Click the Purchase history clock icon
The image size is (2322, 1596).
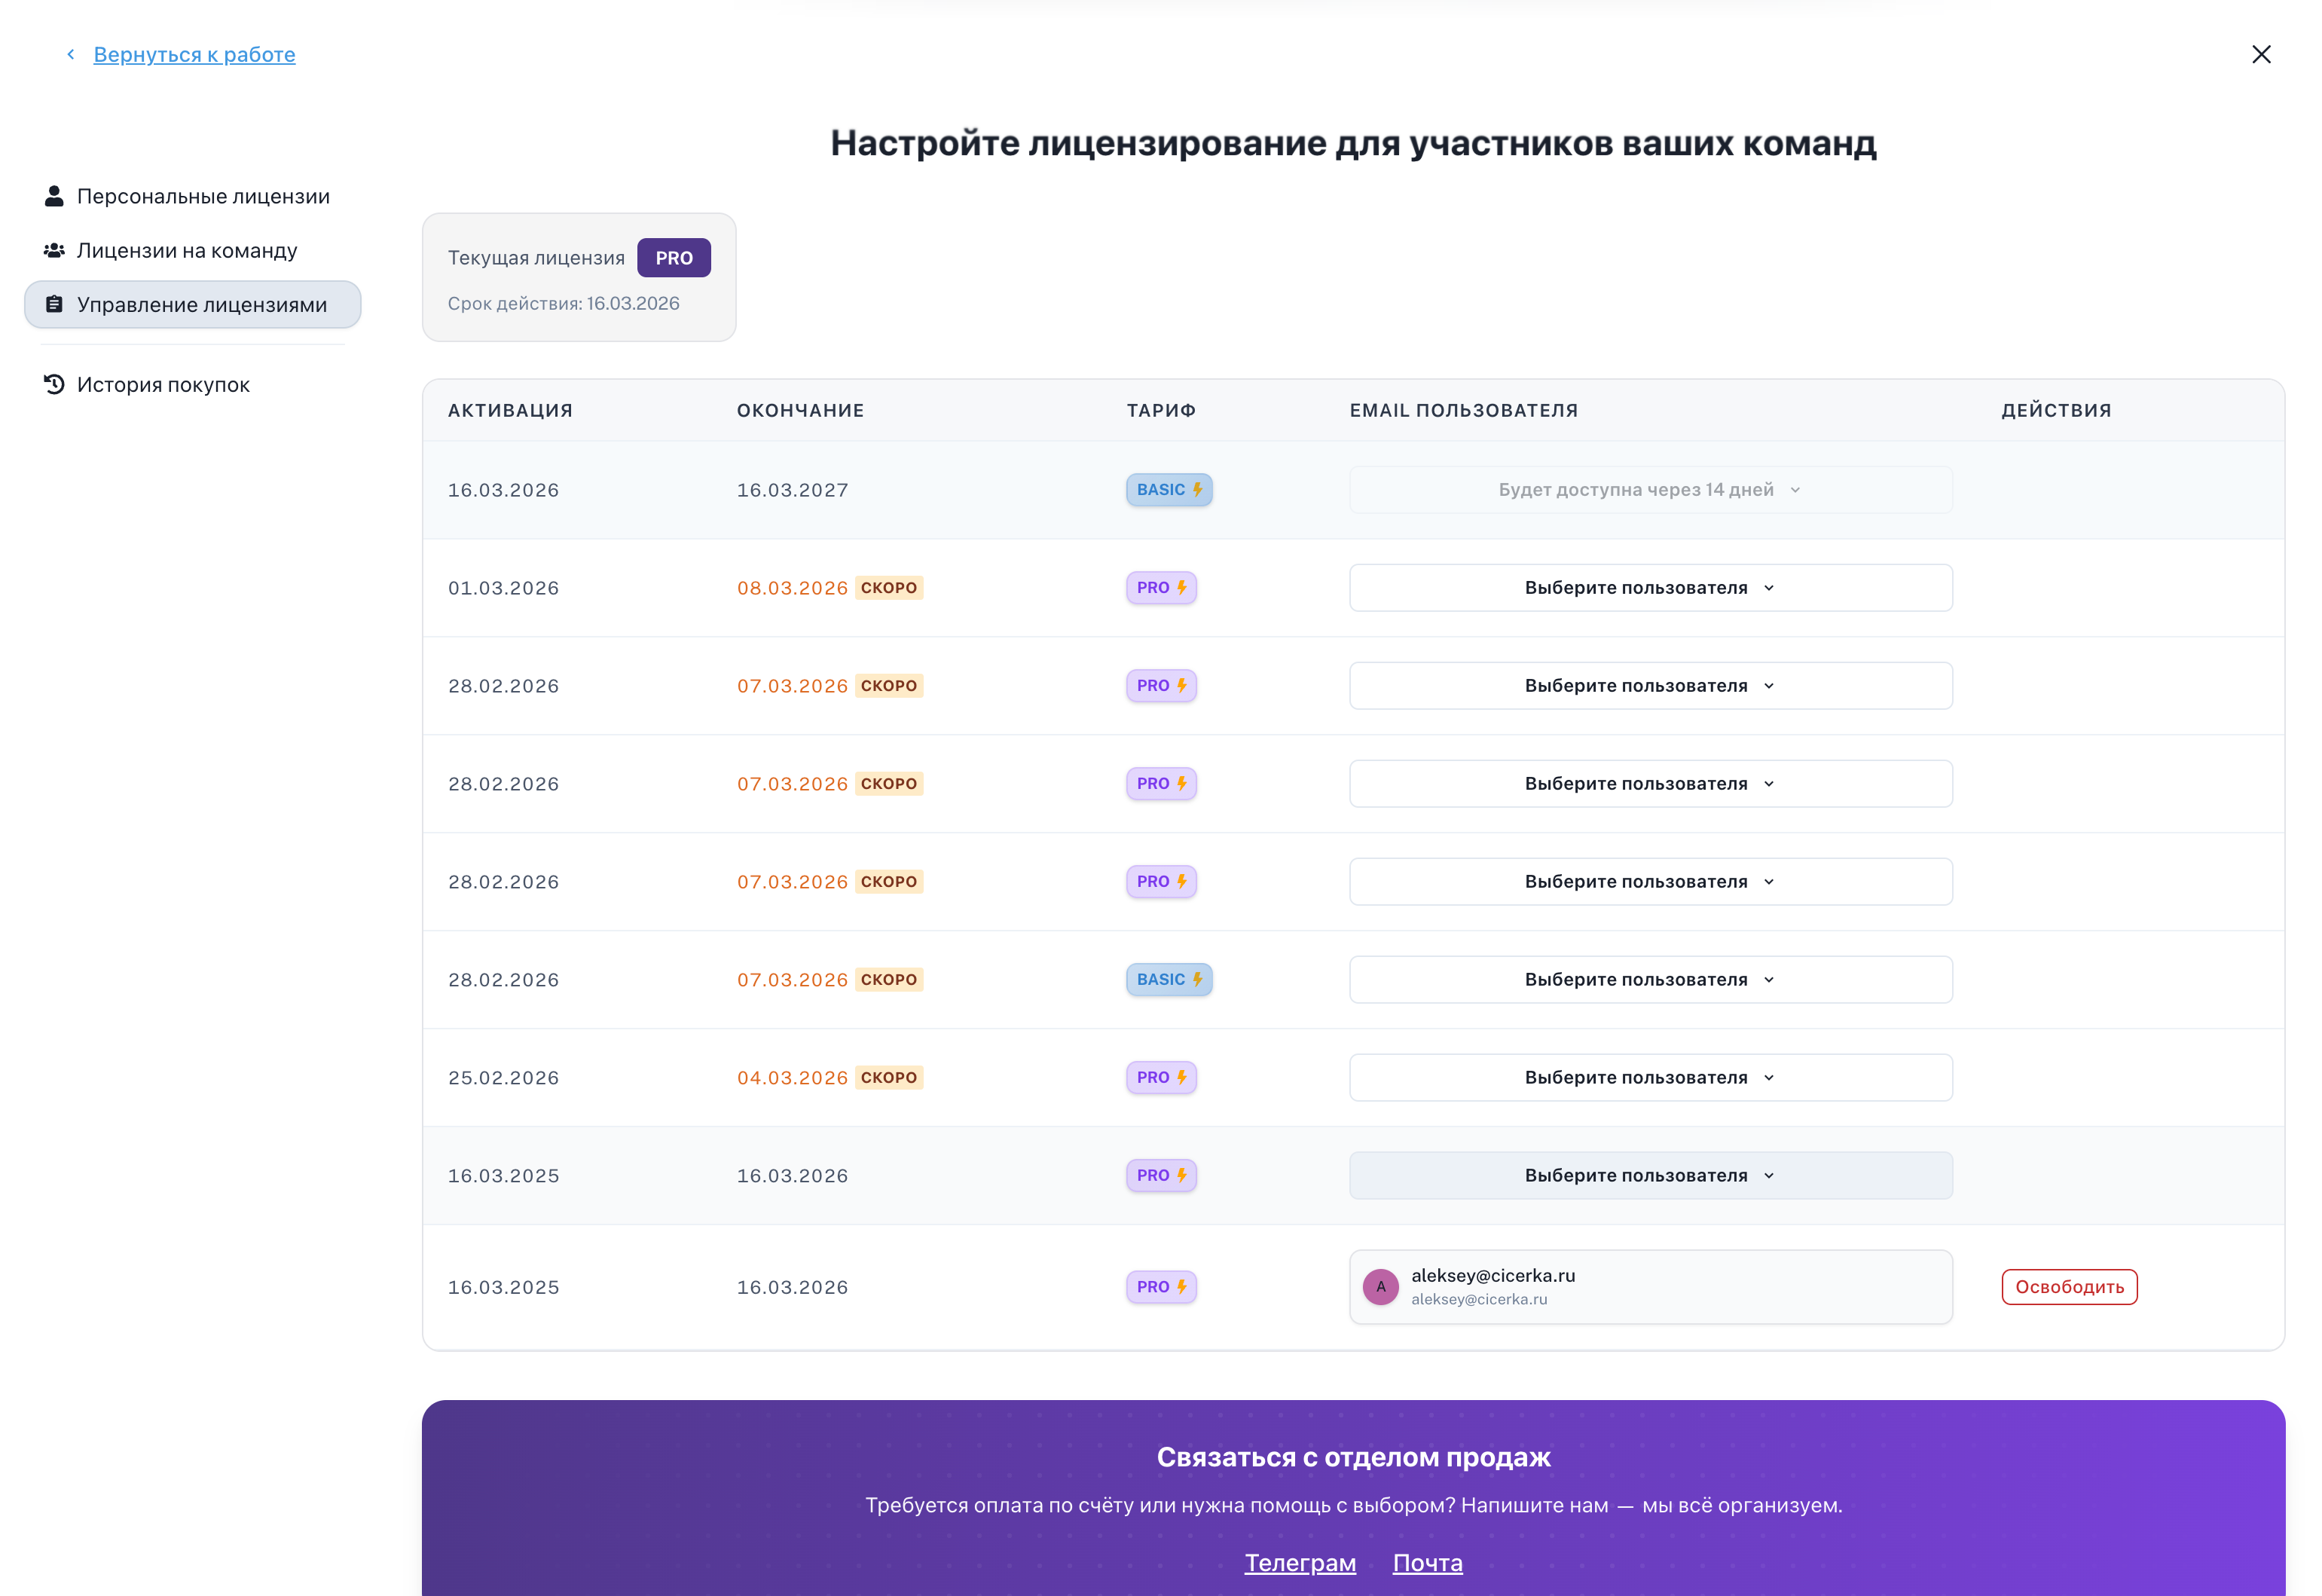[x=54, y=385]
